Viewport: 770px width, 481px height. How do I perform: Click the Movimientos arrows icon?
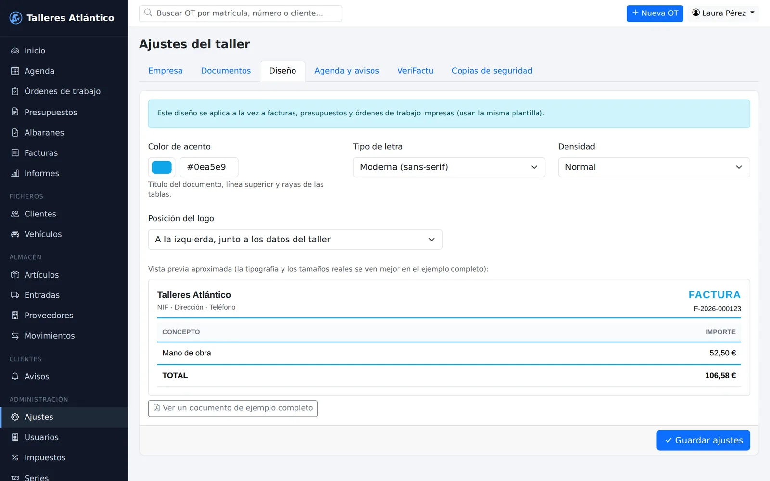point(15,336)
